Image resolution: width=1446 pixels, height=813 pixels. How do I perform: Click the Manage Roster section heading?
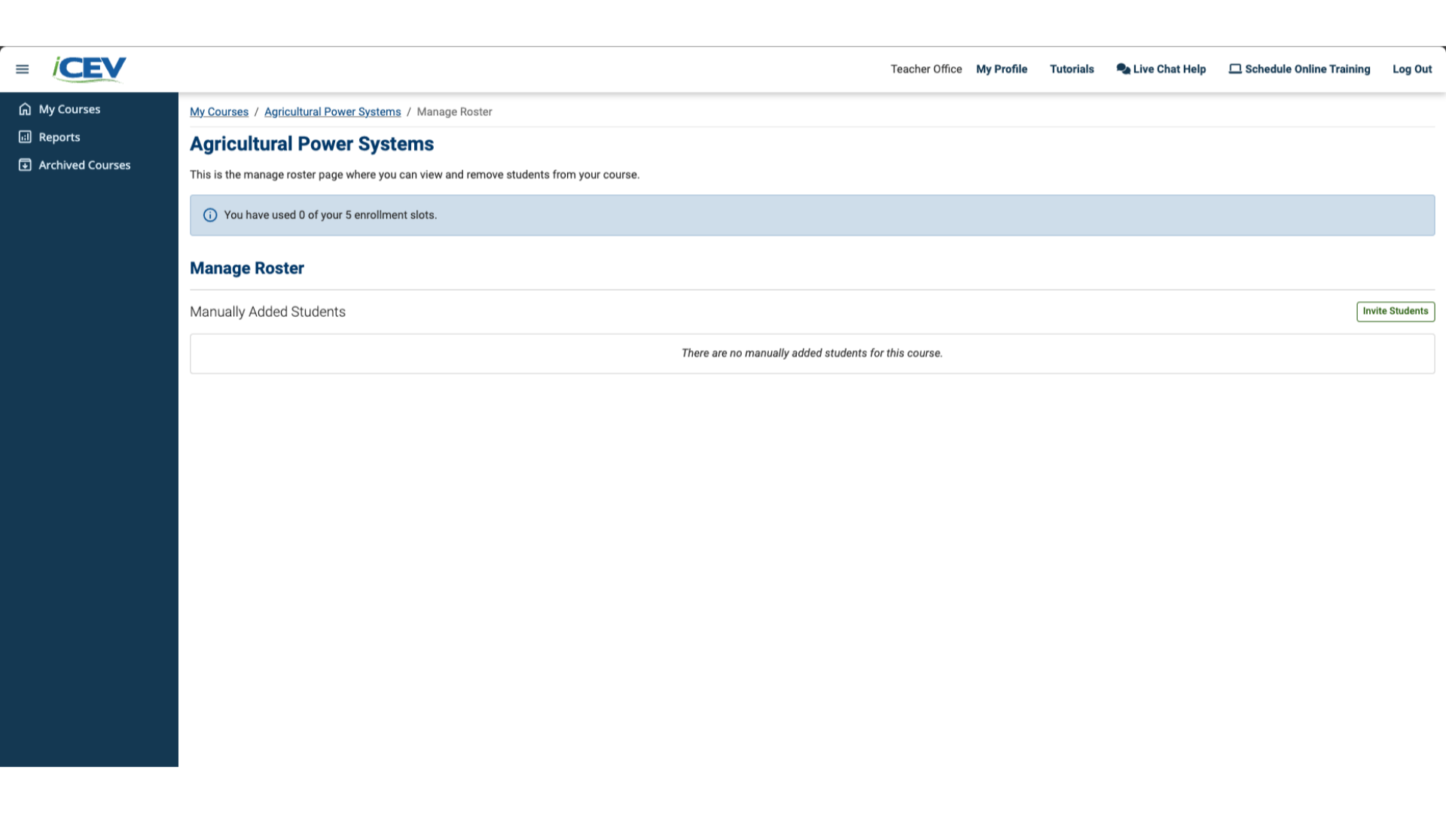[x=247, y=268]
